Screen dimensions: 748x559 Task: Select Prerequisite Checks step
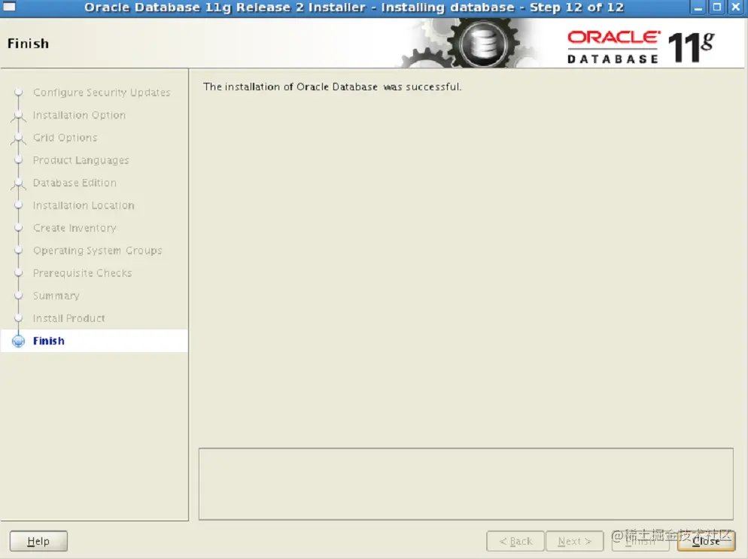point(83,273)
